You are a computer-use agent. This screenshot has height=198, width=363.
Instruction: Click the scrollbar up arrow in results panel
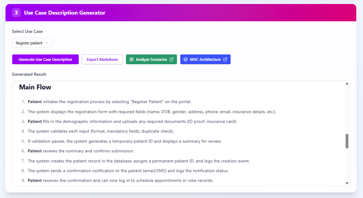(347, 83)
